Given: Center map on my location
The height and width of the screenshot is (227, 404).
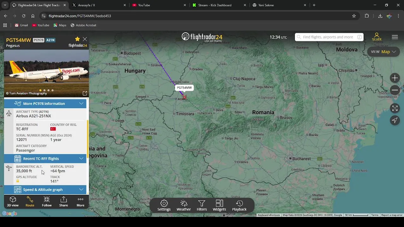Looking at the screenshot, I should 395,120.
